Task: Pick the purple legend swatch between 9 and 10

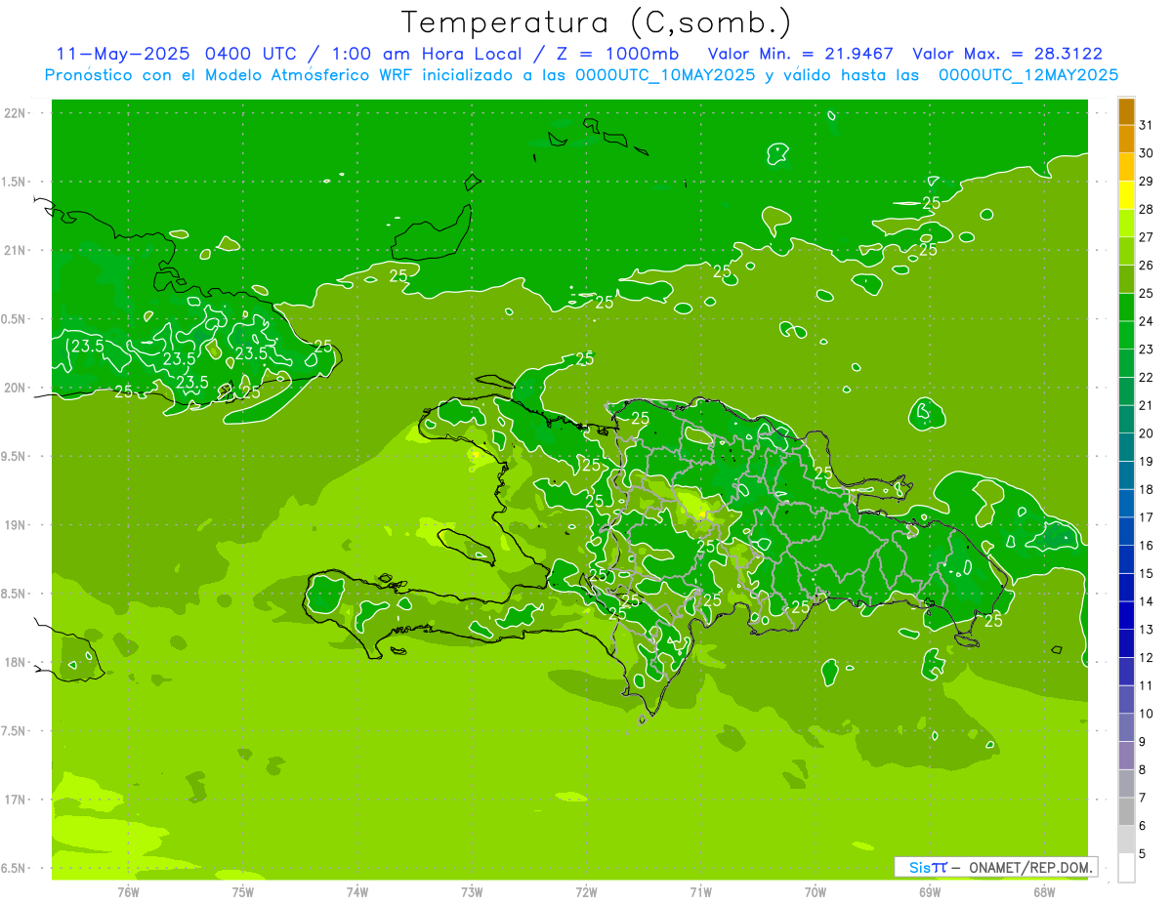Action: (1126, 727)
